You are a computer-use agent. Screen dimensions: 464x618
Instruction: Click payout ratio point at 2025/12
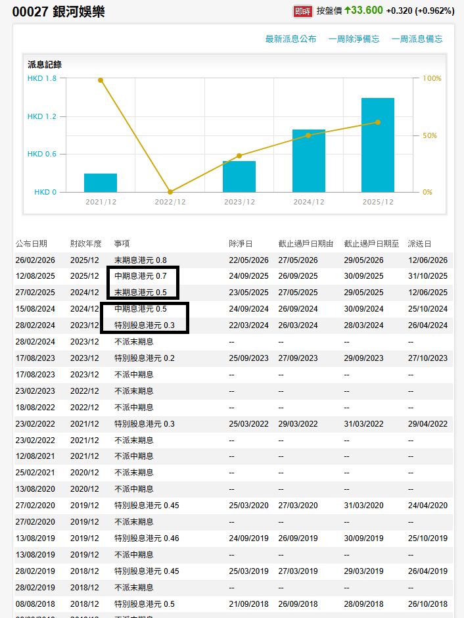point(378,122)
